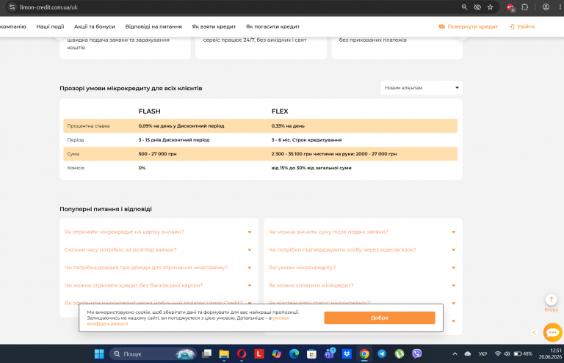Click the 0,09% на день у Дисконтний період cell
This screenshot has height=363, width=564.
[x=181, y=126]
